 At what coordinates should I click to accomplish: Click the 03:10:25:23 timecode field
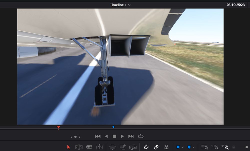click(236, 5)
